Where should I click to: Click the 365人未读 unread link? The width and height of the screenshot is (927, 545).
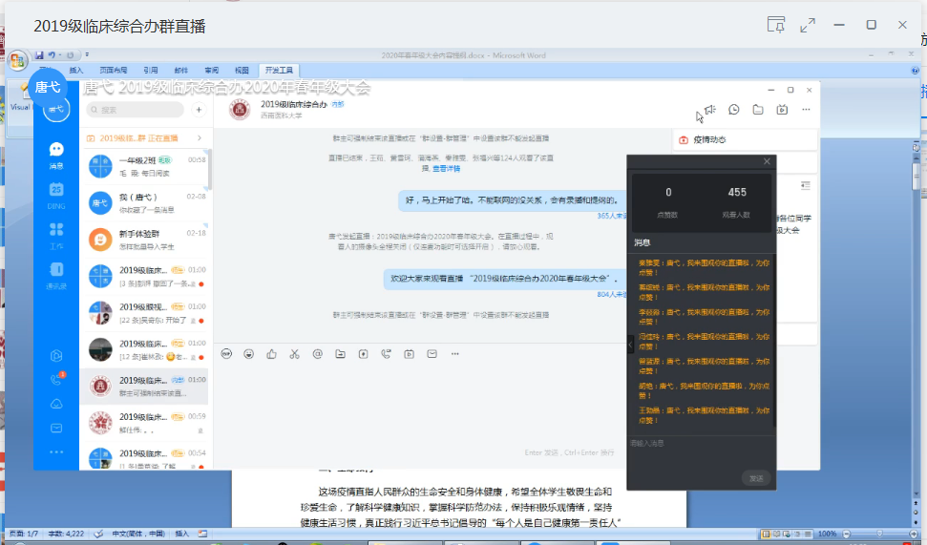tap(612, 216)
